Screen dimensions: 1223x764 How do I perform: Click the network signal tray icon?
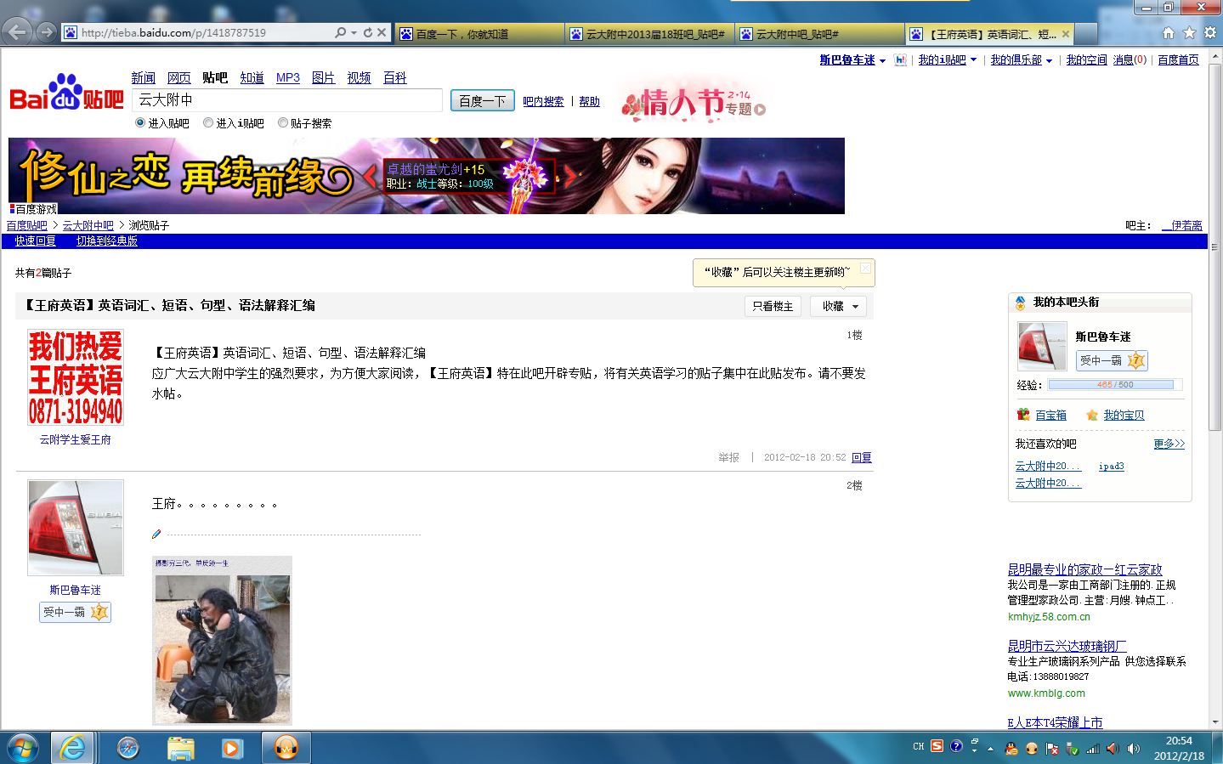1093,749
